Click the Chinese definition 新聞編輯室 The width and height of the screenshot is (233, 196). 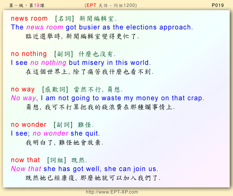tap(98, 19)
